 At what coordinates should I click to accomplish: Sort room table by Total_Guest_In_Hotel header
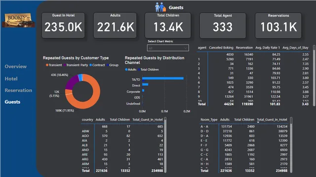pos(272,119)
